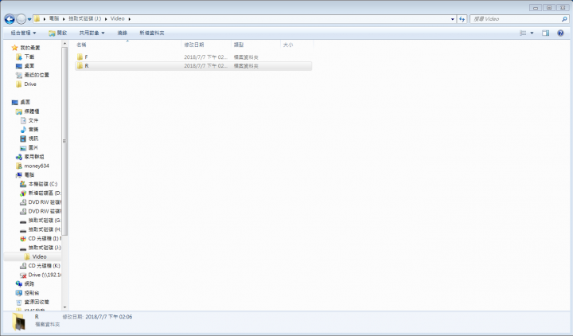Image resolution: width=573 pixels, height=336 pixels.
Task: Click the magnifier icon in the search box
Action: (x=564, y=19)
